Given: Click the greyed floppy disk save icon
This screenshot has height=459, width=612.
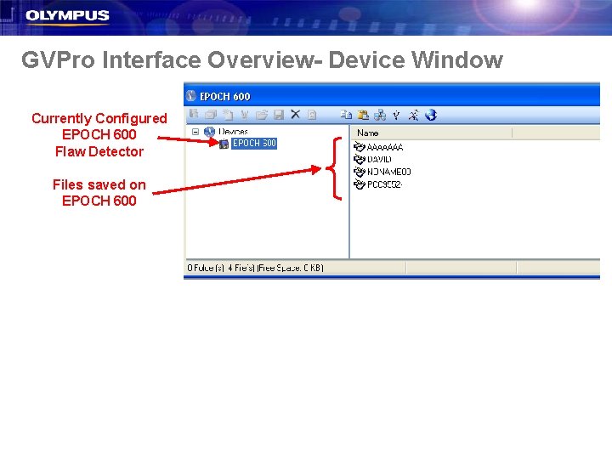Looking at the screenshot, I should (x=279, y=115).
